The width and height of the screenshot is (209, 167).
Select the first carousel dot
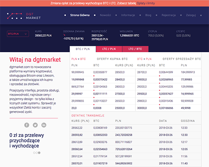[x=34, y=153]
